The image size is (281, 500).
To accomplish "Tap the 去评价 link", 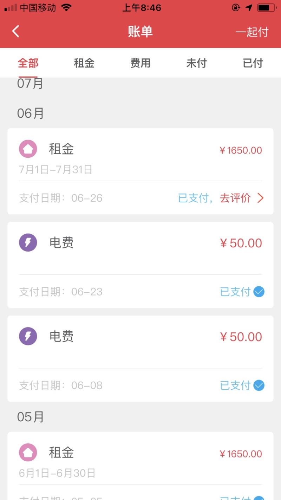I will tap(235, 198).
